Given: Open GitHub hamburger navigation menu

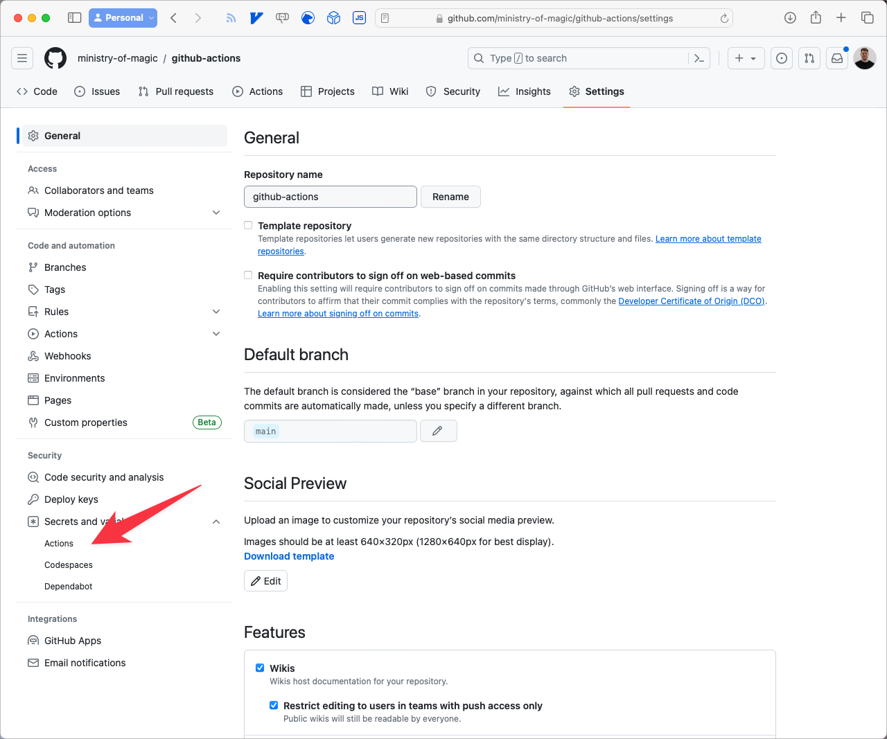Looking at the screenshot, I should (x=22, y=58).
